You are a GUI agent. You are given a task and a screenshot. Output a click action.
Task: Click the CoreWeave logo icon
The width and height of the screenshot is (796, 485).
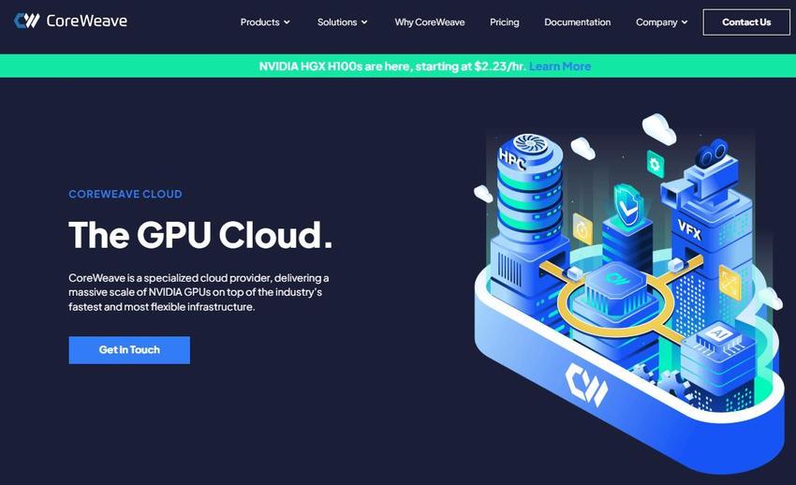pyautogui.click(x=27, y=21)
